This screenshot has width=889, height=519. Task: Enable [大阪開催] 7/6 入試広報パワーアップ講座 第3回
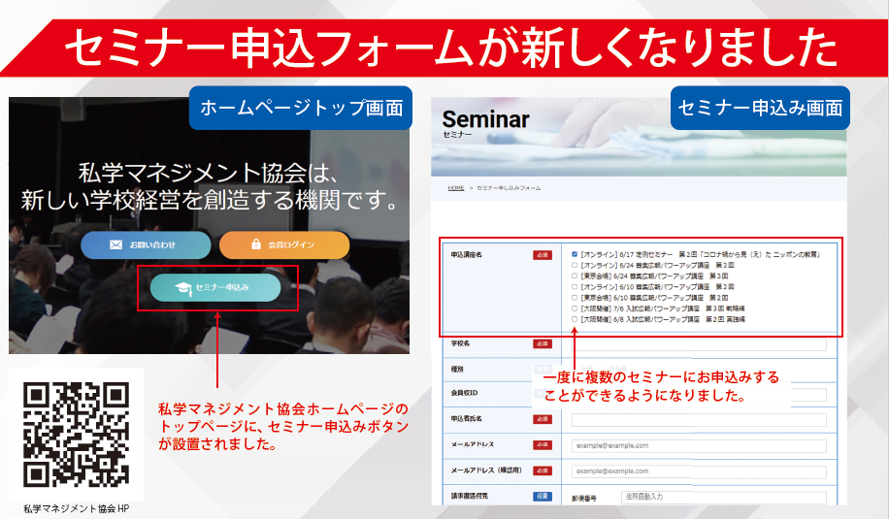coord(576,308)
